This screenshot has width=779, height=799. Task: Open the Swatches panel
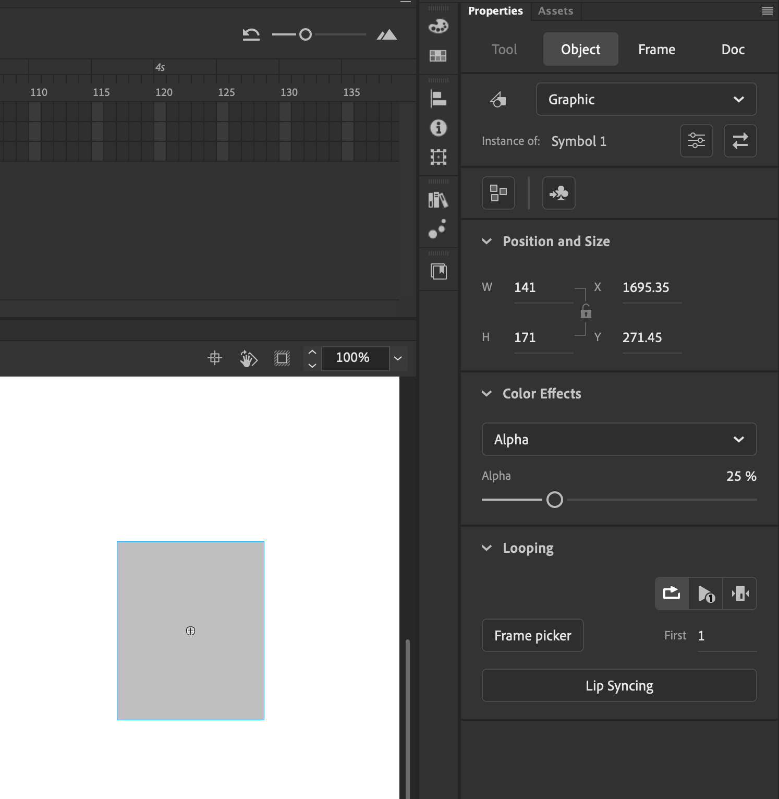[x=439, y=56]
